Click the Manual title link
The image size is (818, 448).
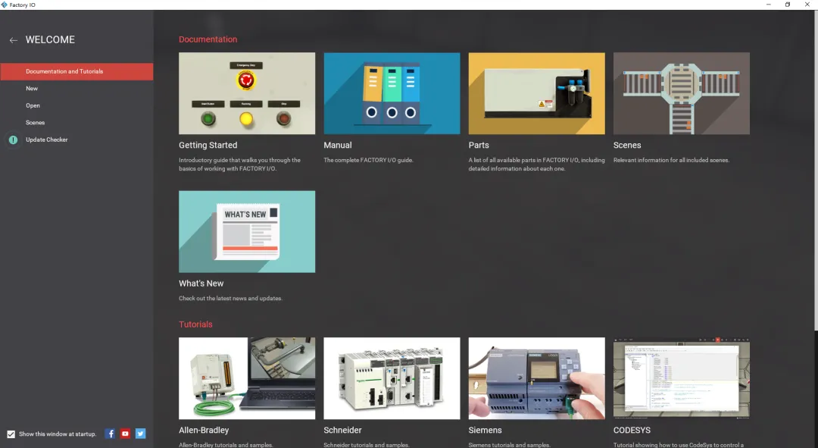point(338,145)
